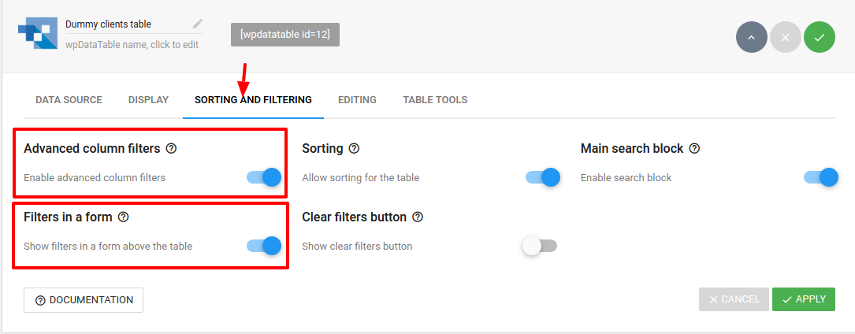Viewport: 855px width, 334px height.
Task: Toggle Show filters in a form above table
Action: (x=264, y=246)
